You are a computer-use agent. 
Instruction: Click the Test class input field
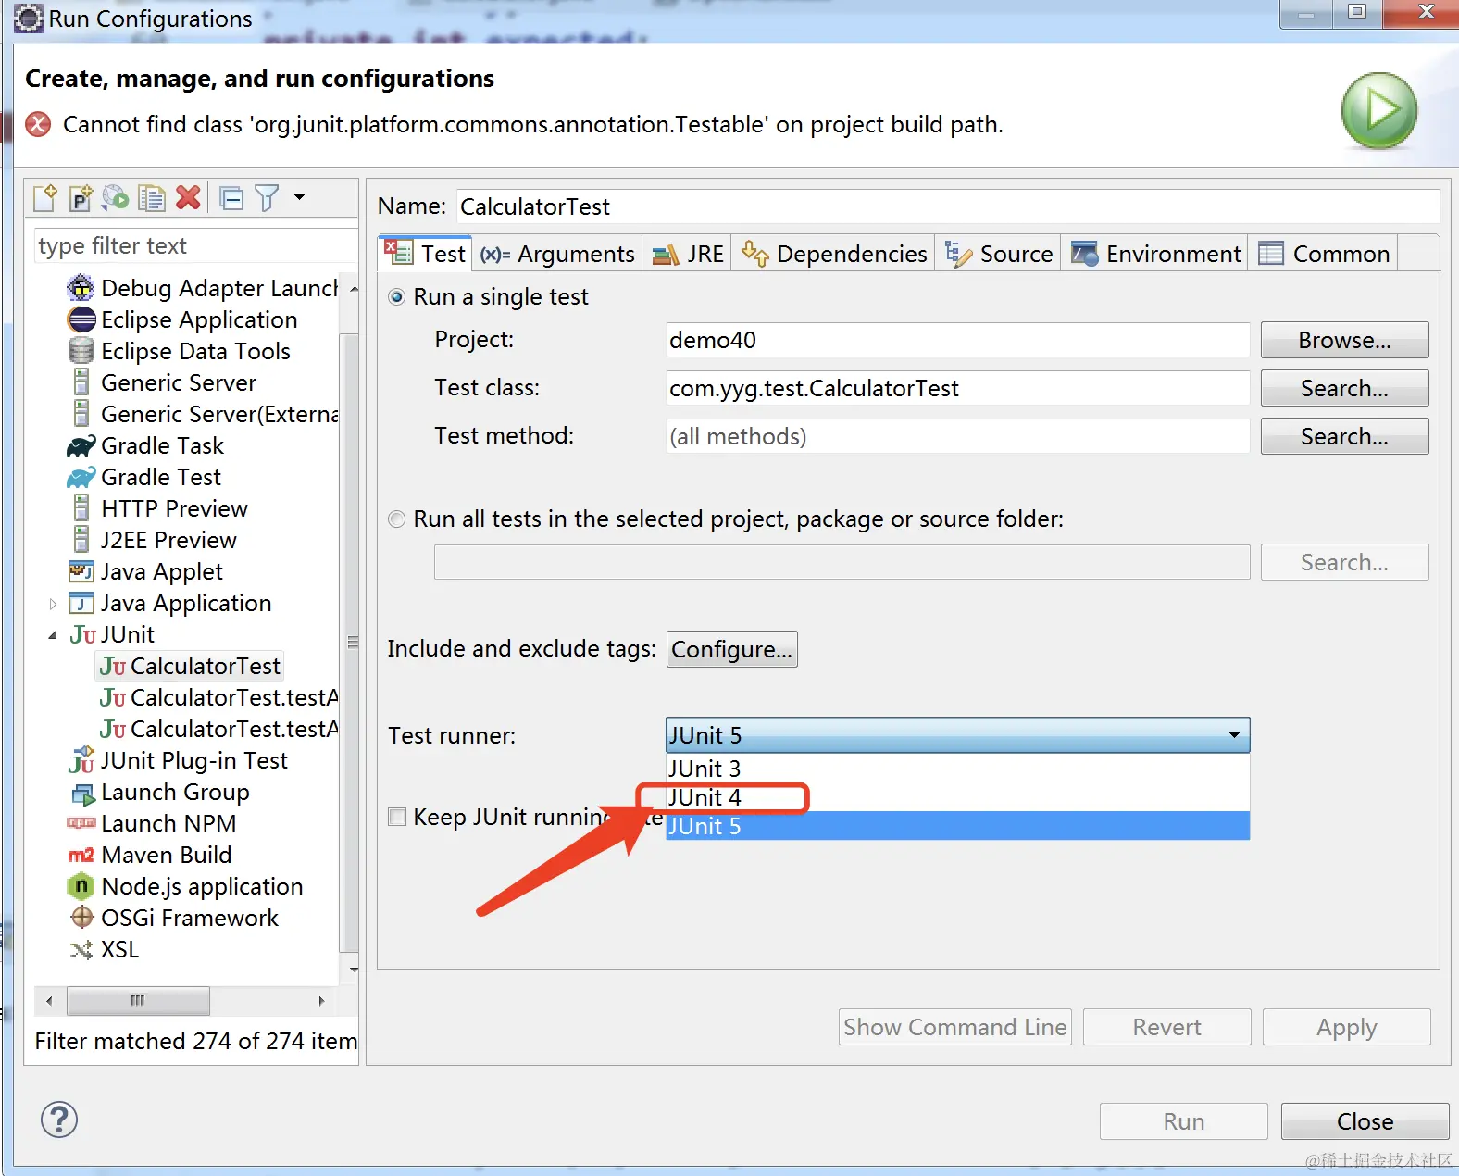click(x=957, y=388)
